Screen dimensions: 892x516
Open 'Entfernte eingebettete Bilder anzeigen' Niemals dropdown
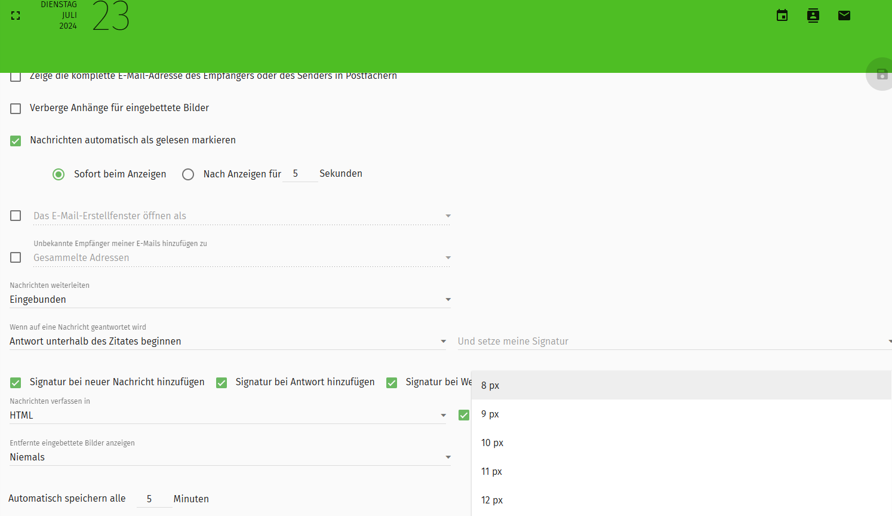pyautogui.click(x=230, y=457)
